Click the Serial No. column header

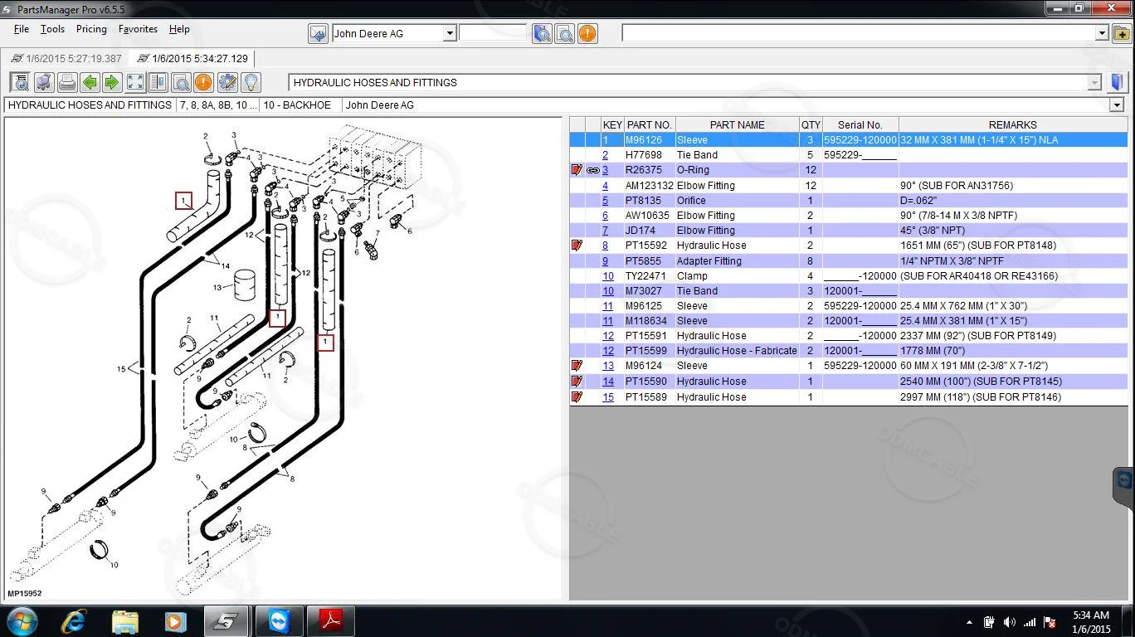860,125
